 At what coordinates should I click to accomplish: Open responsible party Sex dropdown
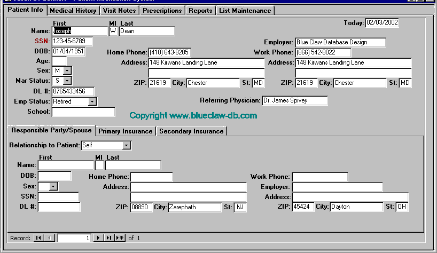[x=53, y=186]
